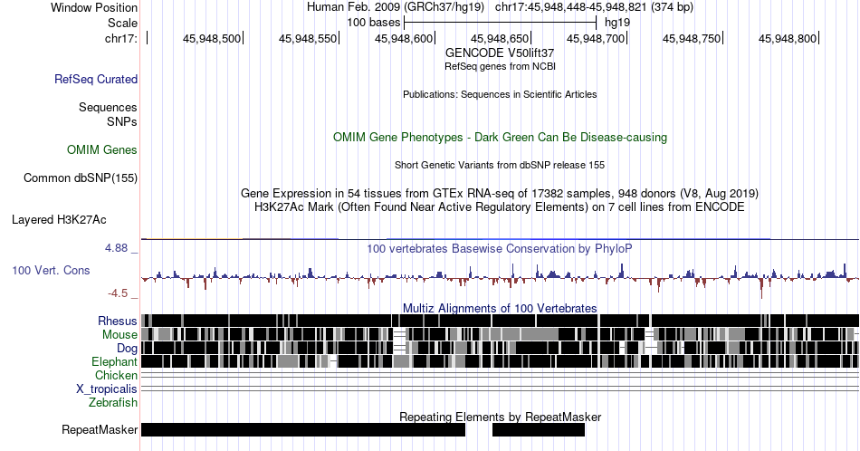
Task: Click the H3K27Ac Mark ENCODE track title
Action: [x=500, y=206]
